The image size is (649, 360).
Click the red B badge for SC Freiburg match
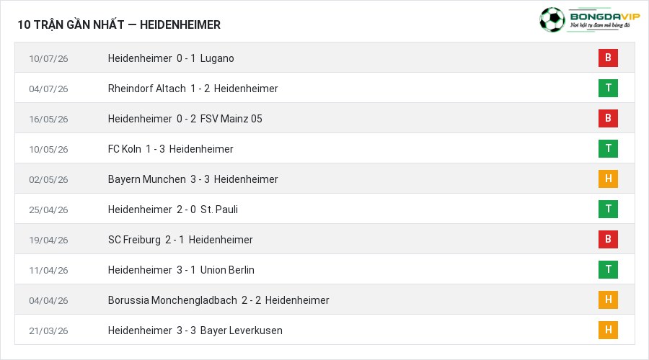point(608,239)
